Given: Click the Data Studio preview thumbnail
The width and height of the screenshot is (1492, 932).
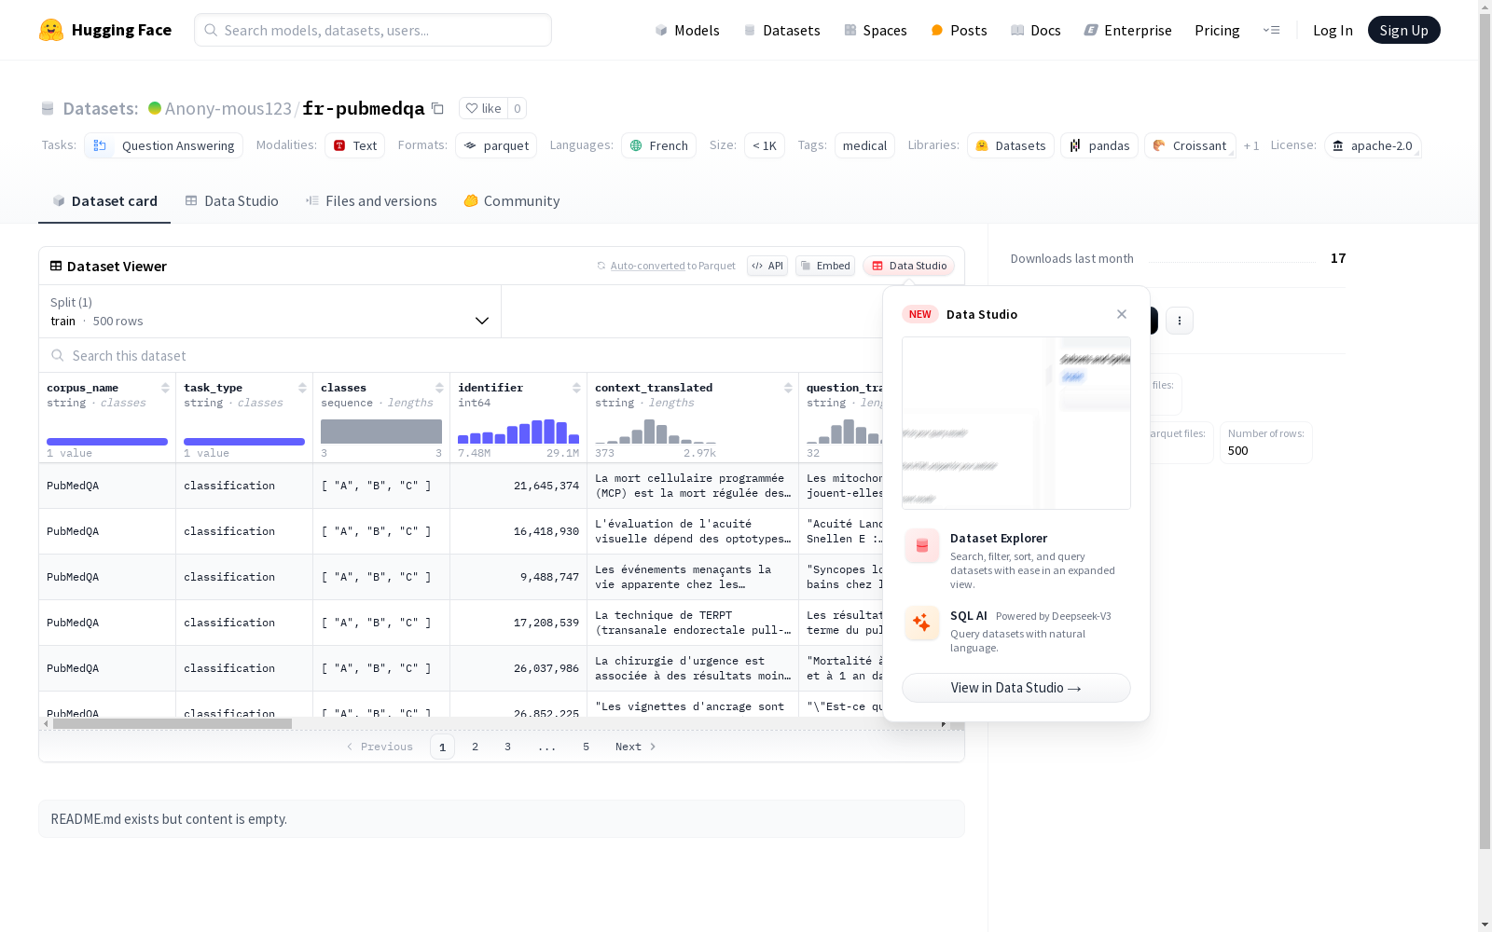Looking at the screenshot, I should coord(1016,423).
